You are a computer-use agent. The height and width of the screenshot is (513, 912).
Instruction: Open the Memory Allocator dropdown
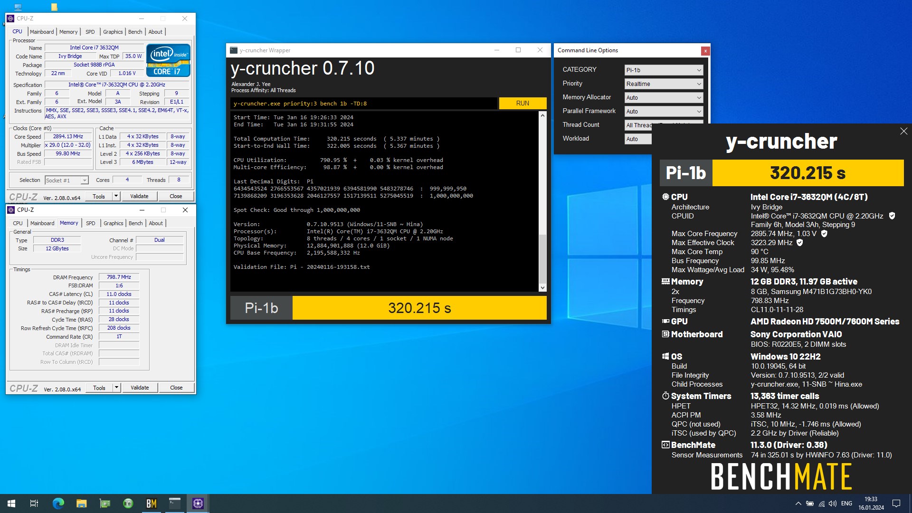tap(664, 97)
